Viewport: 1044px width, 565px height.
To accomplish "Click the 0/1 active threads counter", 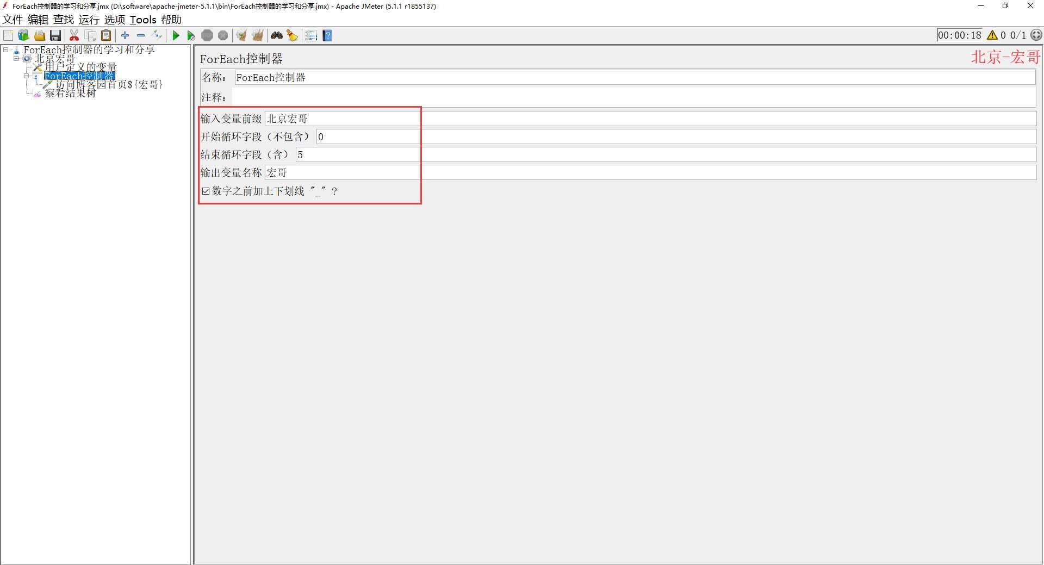I will 1018,35.
